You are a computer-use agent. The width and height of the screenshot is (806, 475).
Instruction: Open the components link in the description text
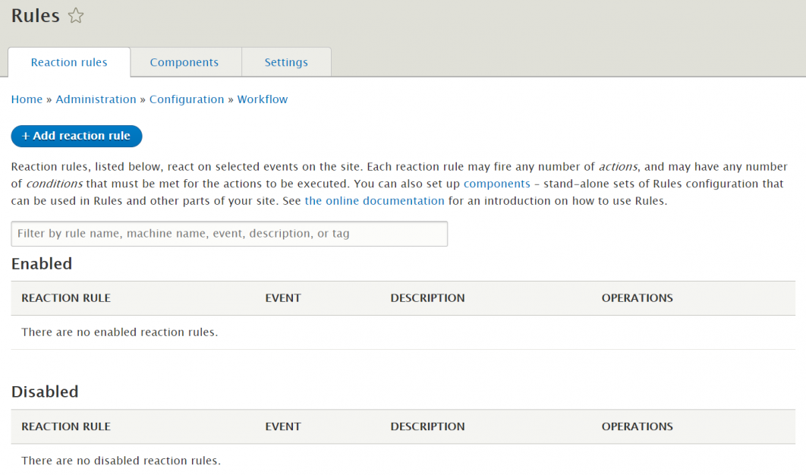496,184
